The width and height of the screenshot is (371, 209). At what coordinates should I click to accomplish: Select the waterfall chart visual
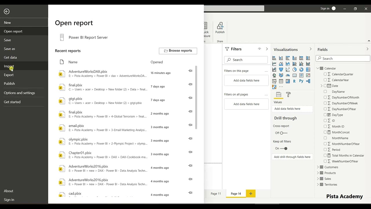274,70
